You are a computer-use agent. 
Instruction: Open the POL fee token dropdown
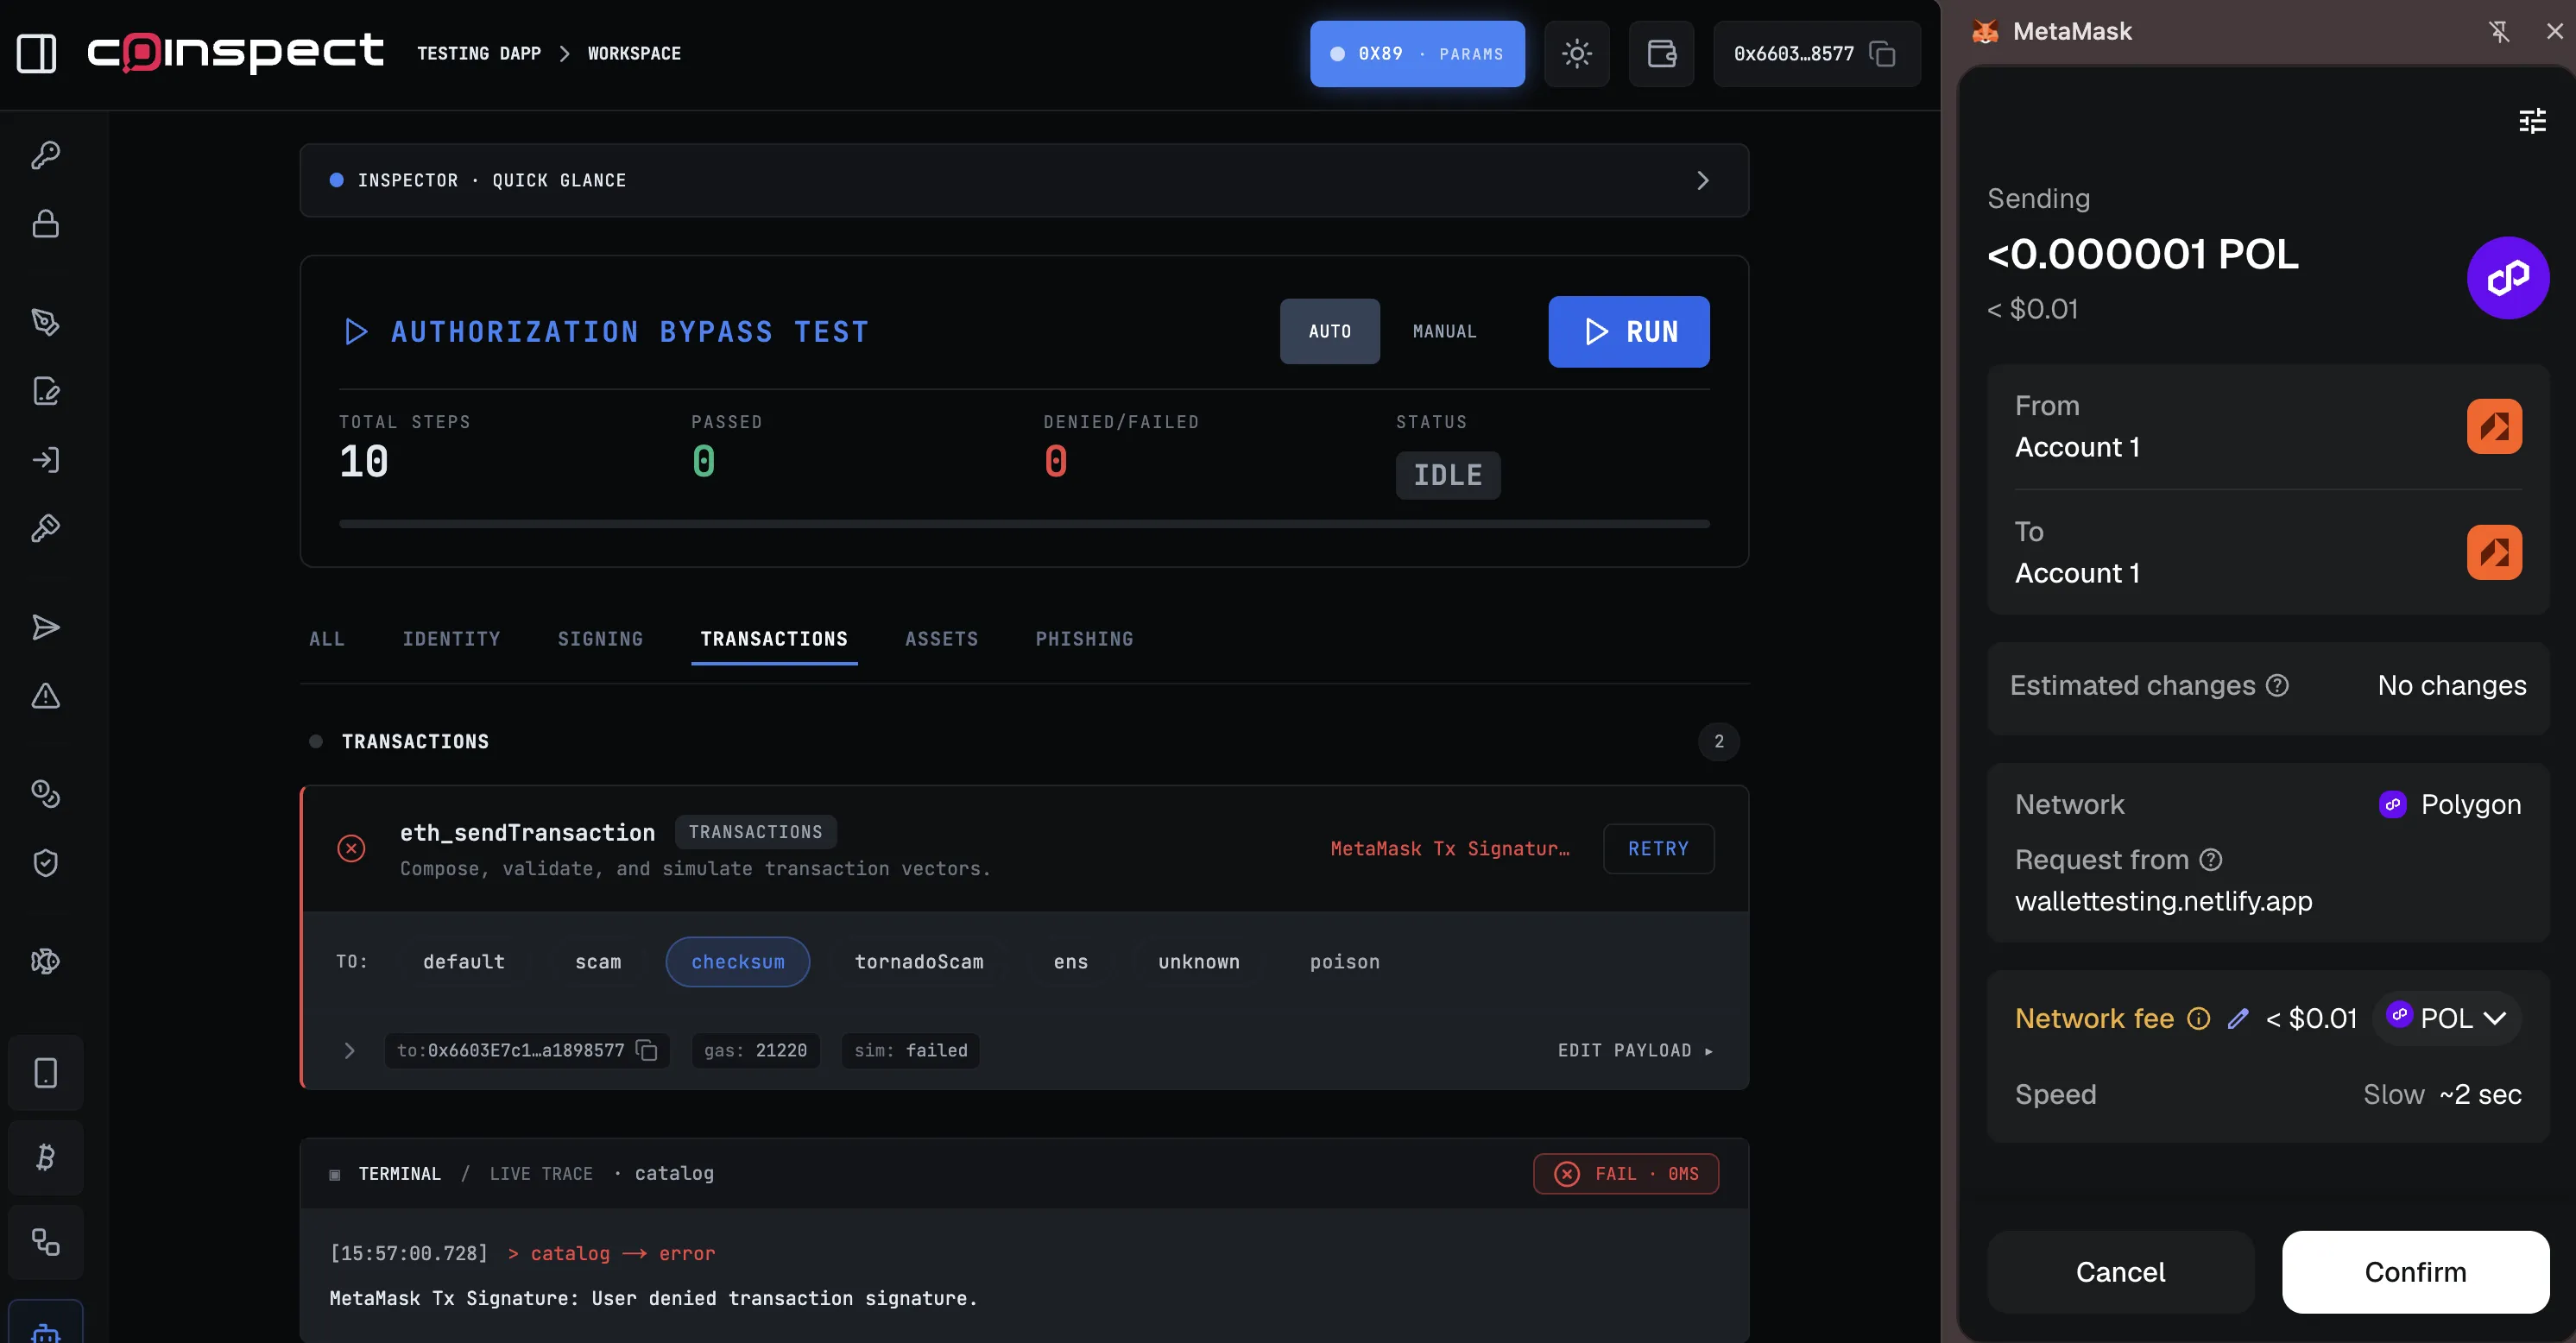point(2446,1019)
